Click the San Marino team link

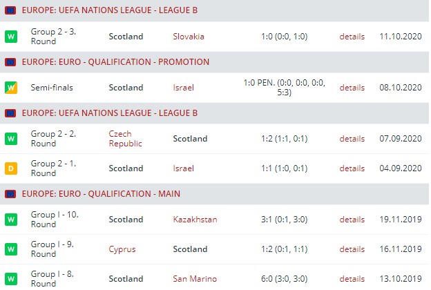pos(194,278)
